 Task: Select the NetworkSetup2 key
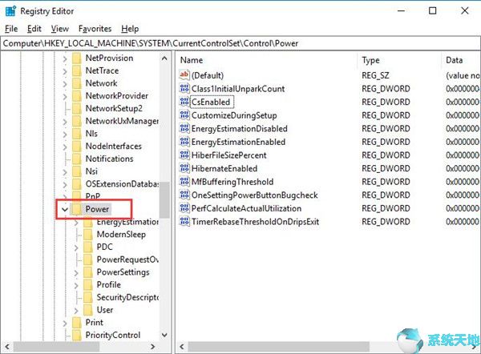tap(114, 108)
